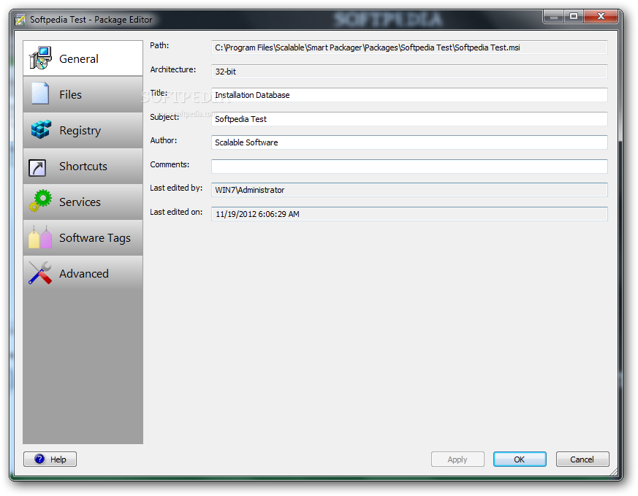Click the "Comments:" label
This screenshot has width=638, height=496.
(x=170, y=164)
